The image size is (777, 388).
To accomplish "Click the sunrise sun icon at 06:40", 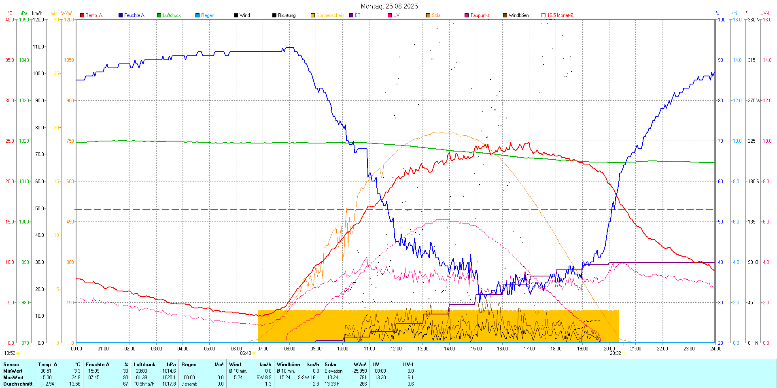I will 254,353.
